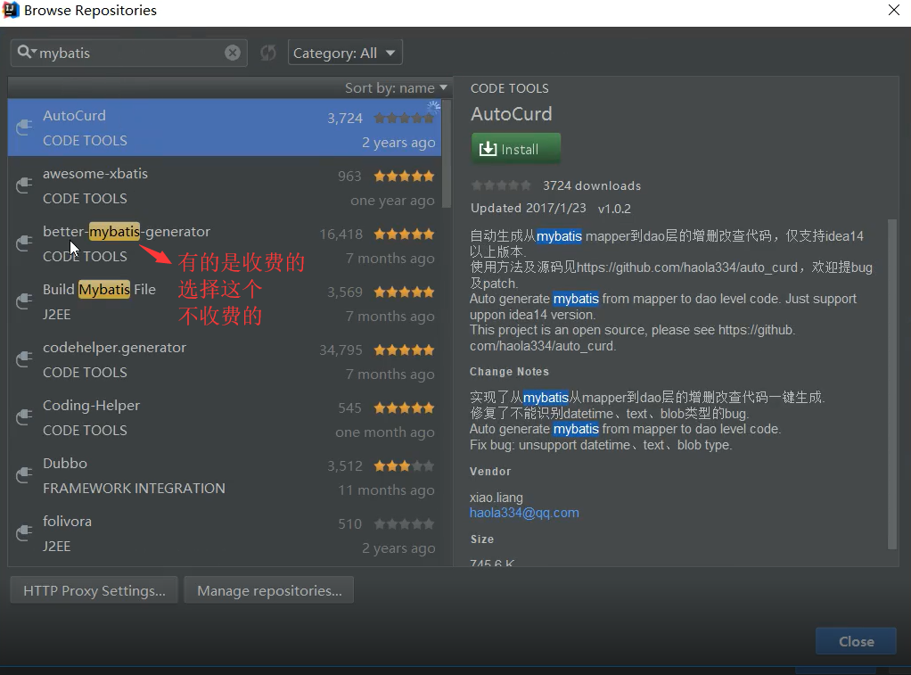Click the 3724 downloads text
The height and width of the screenshot is (675, 911).
coord(592,186)
